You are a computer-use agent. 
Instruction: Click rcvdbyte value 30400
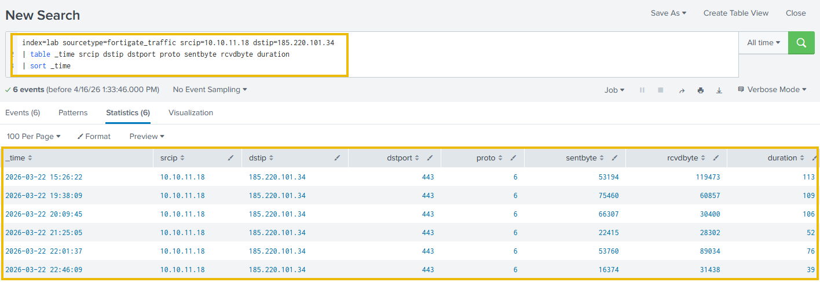710,214
